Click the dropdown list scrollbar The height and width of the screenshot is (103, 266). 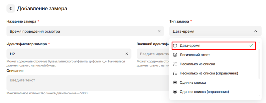coord(259,64)
